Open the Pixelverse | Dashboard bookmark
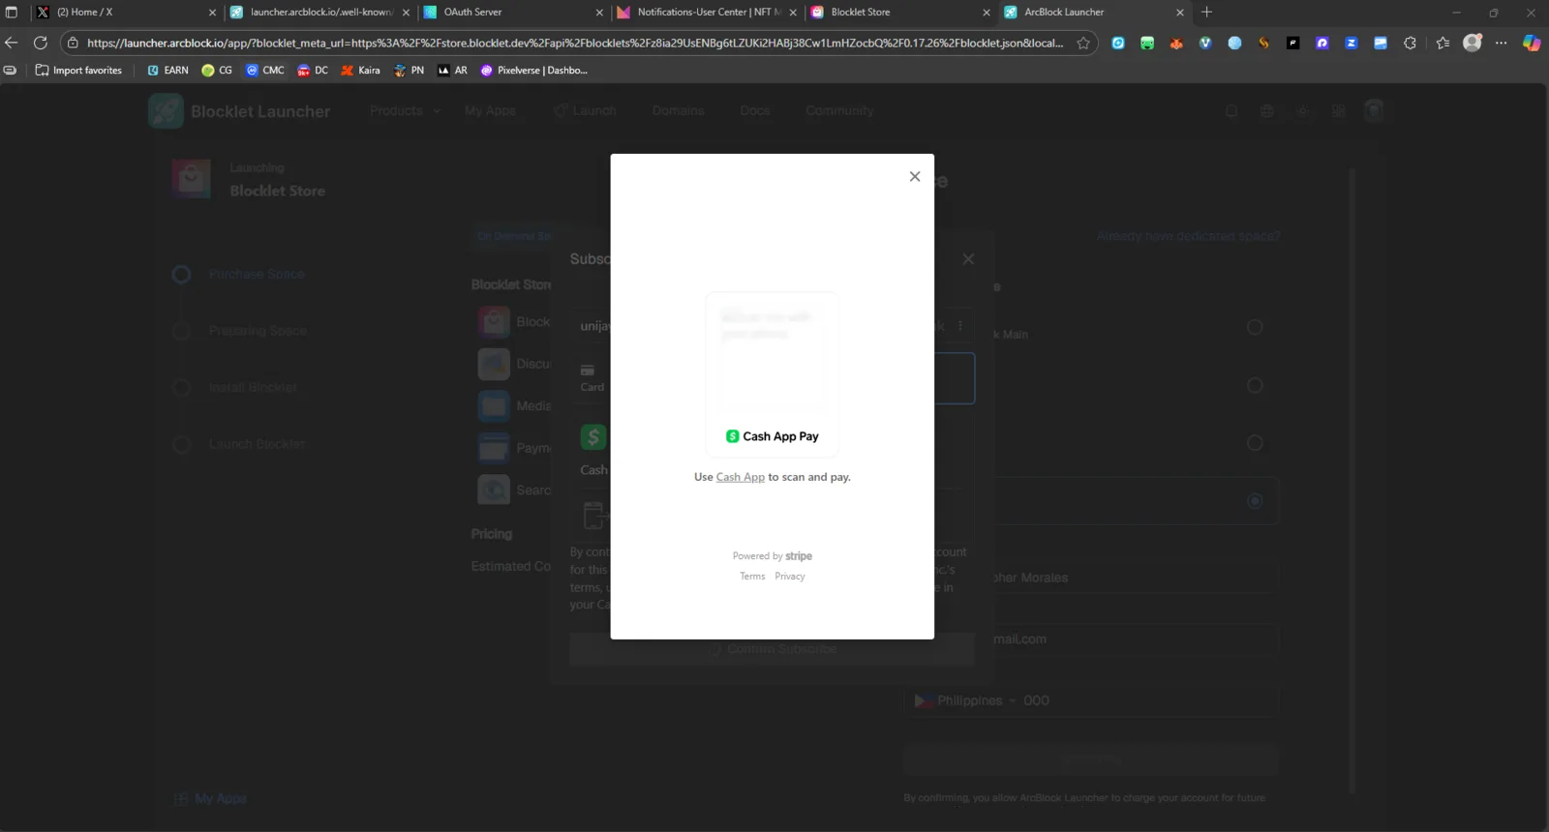Image resolution: width=1549 pixels, height=832 pixels. pyautogui.click(x=534, y=71)
